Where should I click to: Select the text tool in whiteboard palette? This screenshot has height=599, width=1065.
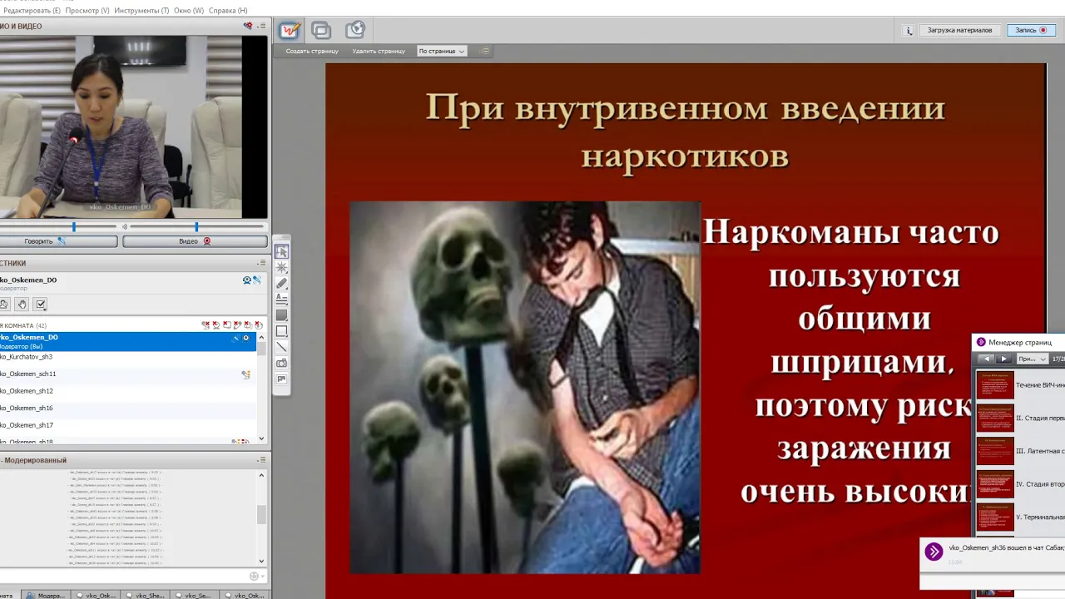click(282, 299)
